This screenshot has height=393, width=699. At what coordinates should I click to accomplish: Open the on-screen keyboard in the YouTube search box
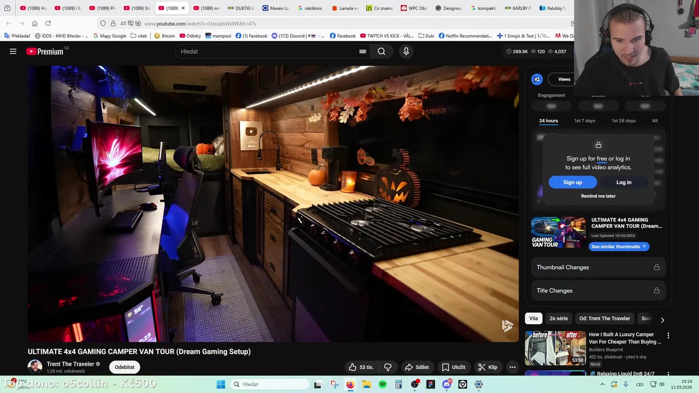coord(363,51)
